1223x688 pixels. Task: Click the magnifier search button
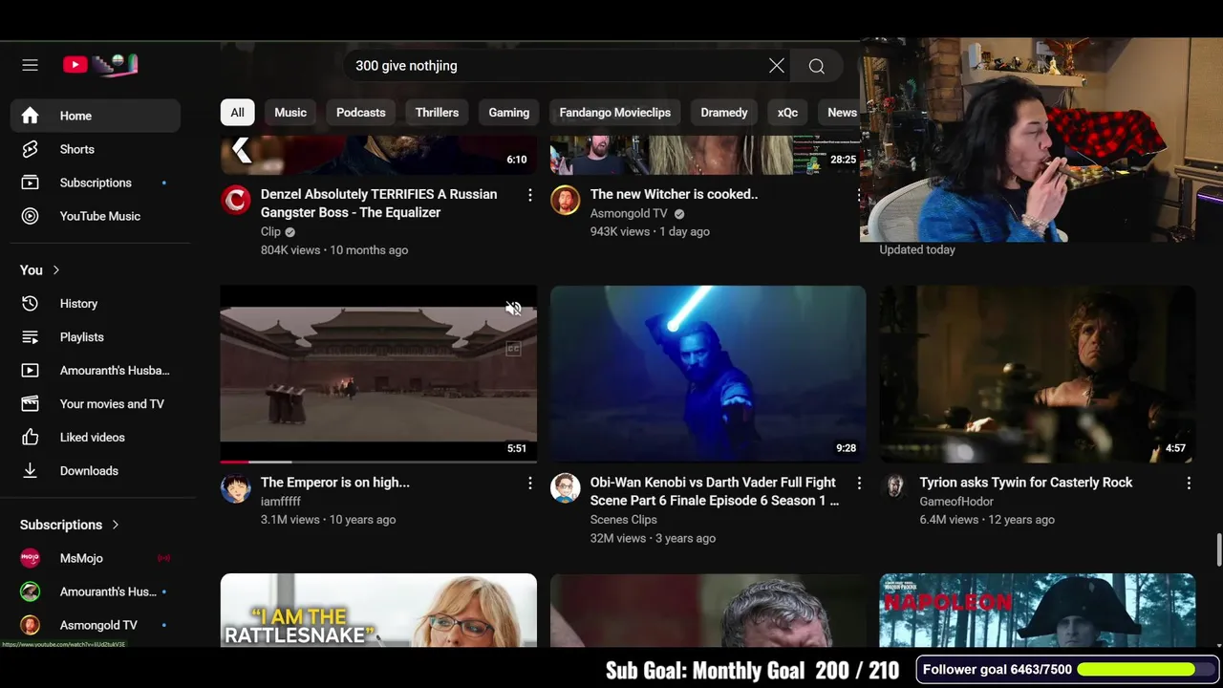817,66
